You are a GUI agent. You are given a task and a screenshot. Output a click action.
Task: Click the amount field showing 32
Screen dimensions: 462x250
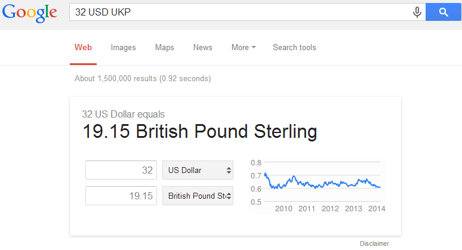coord(121,170)
